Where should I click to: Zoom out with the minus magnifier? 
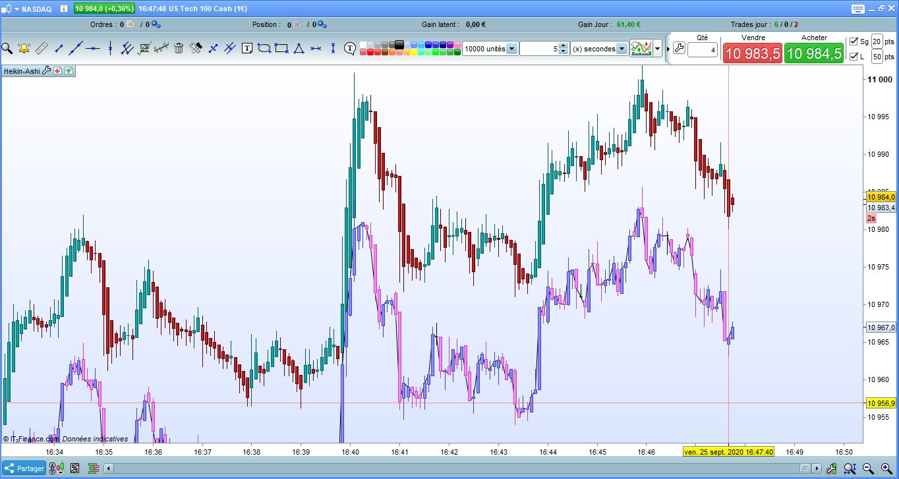point(869,468)
